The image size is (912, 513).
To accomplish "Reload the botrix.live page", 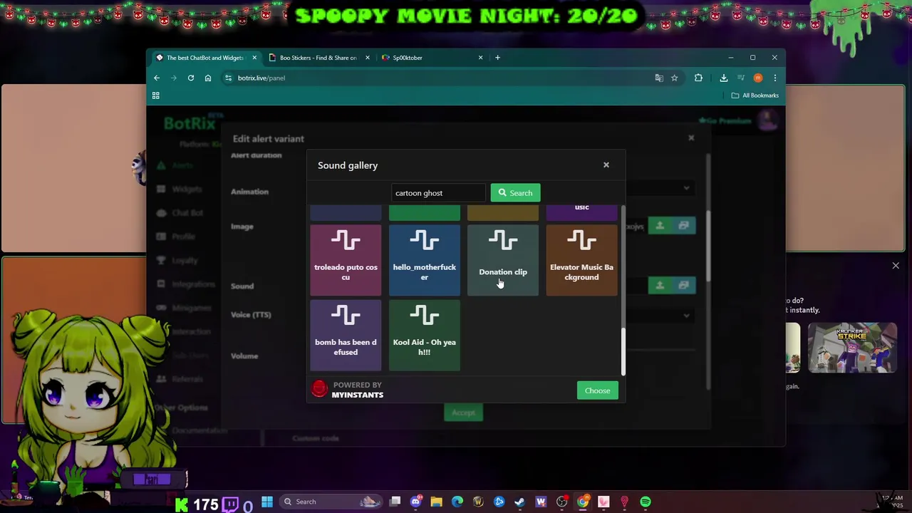I will (x=191, y=78).
